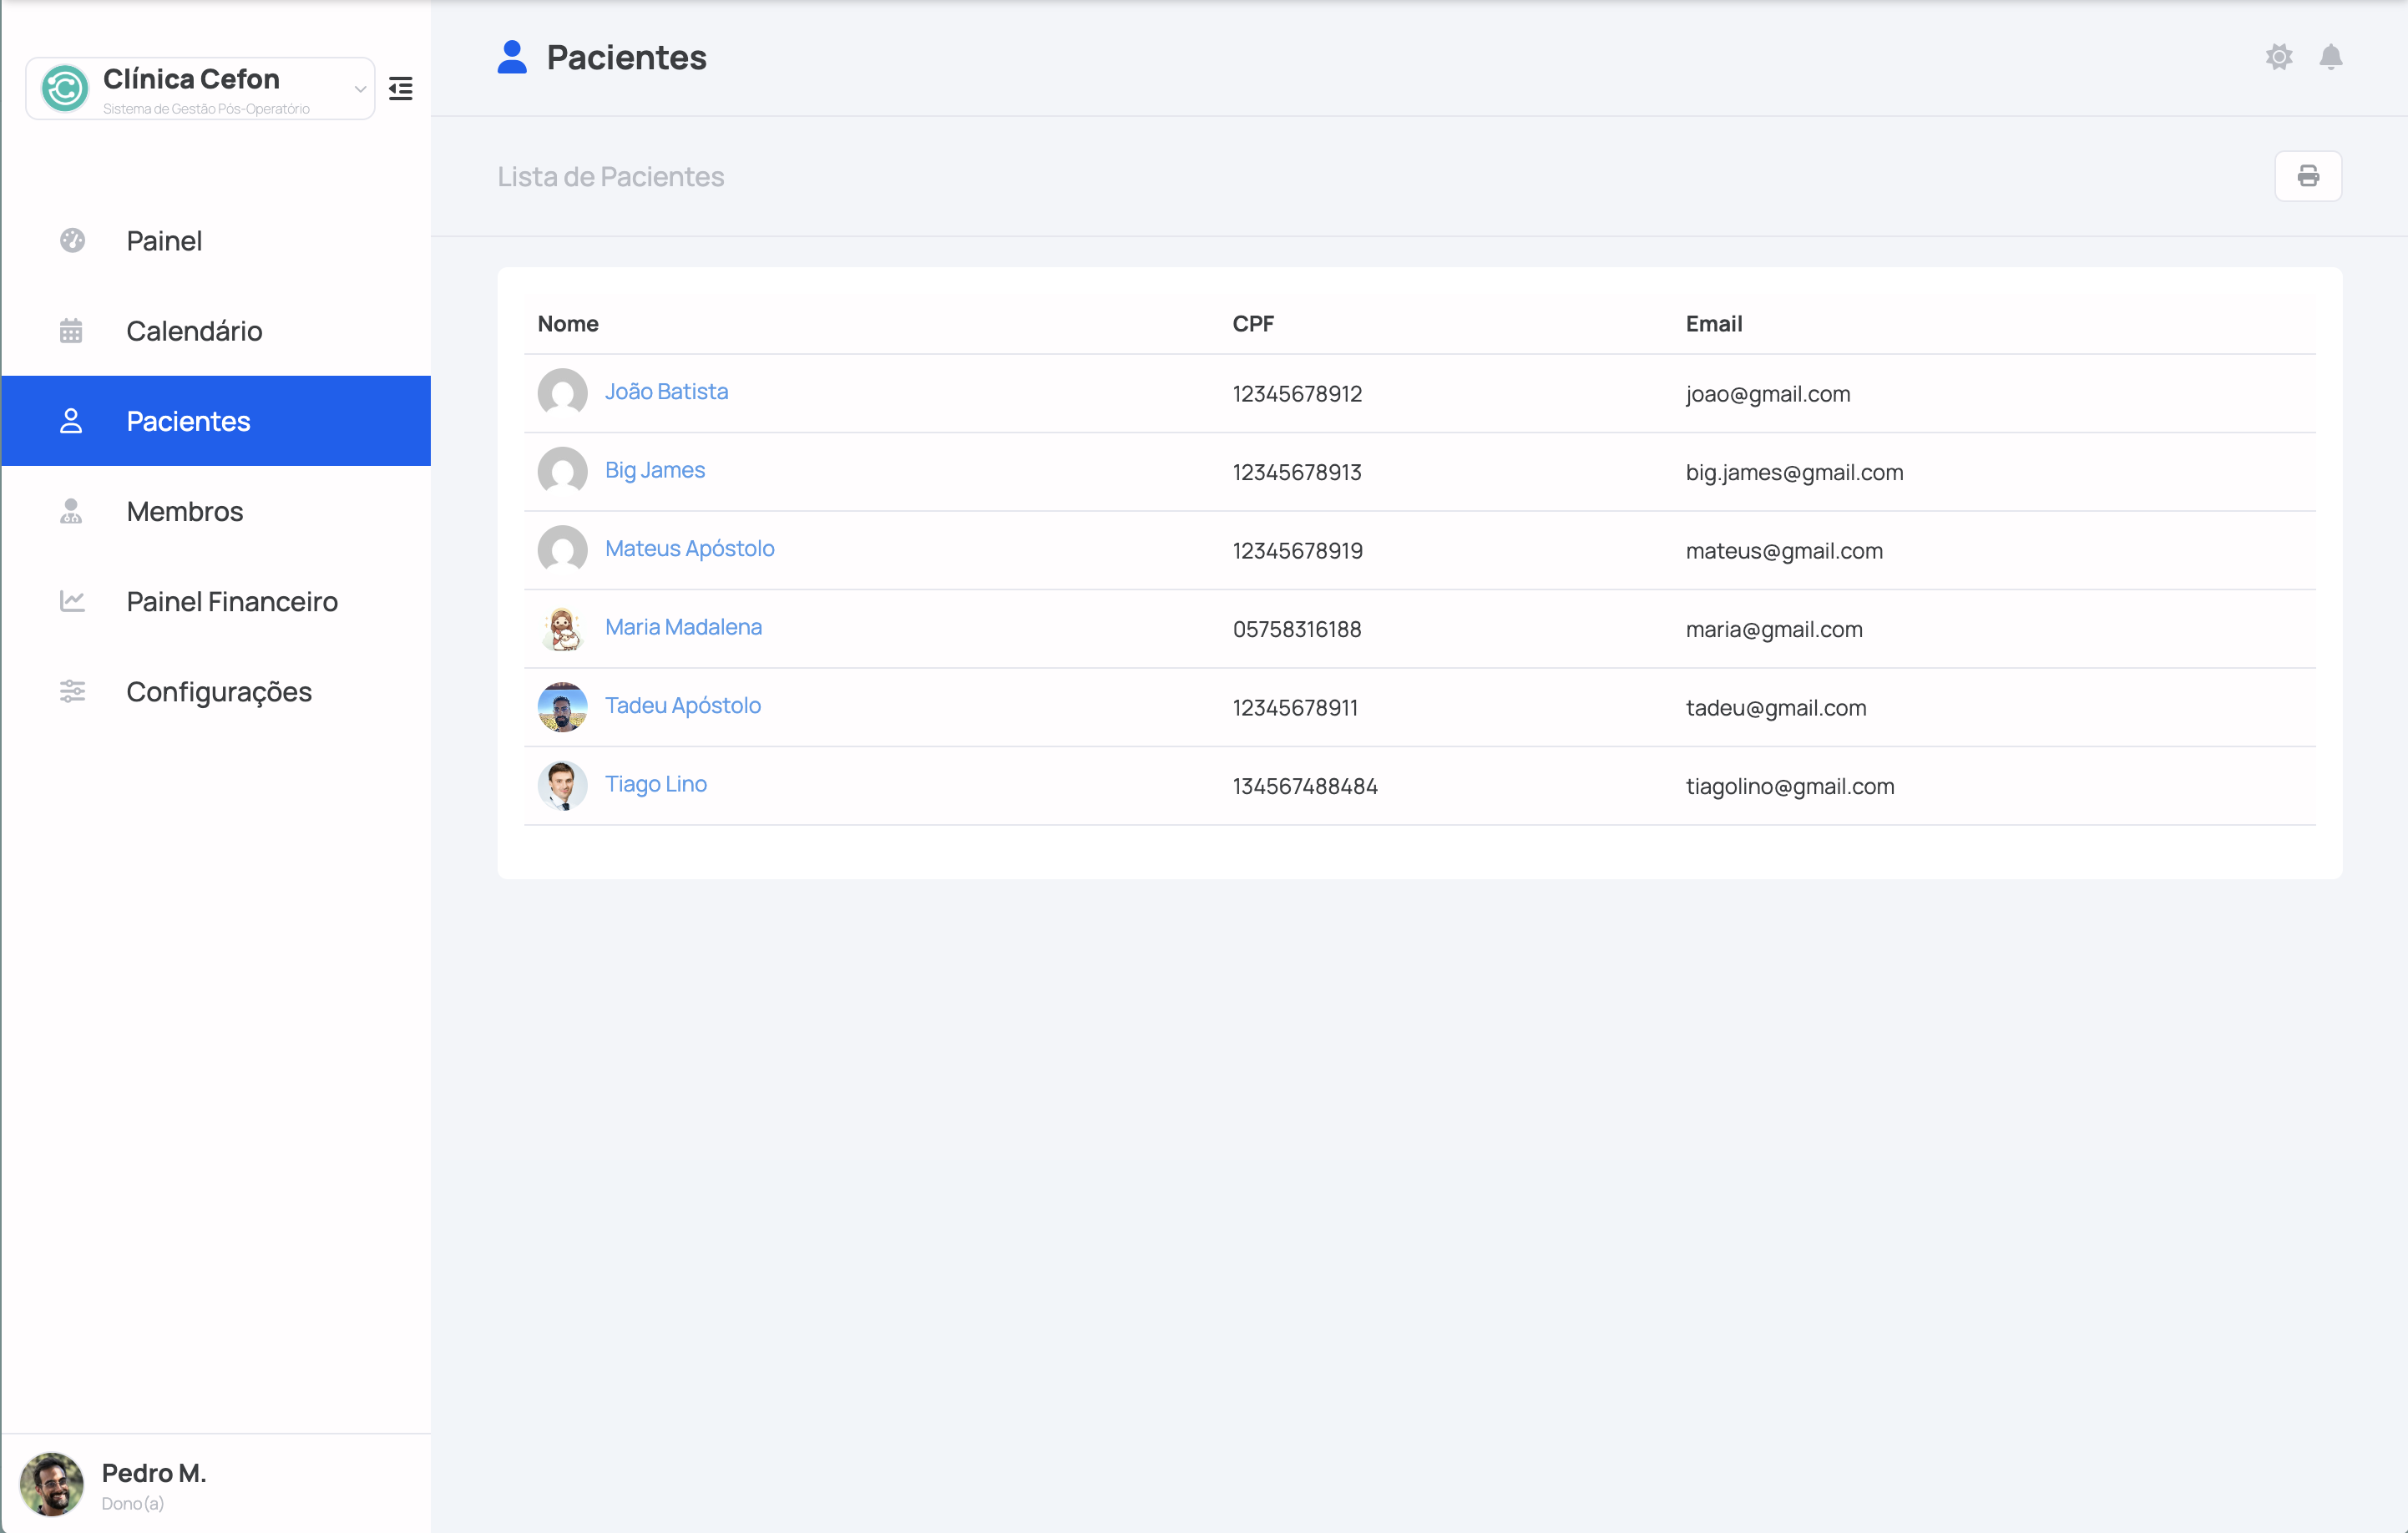Open the settings gear in the top bar
Screen dimensions: 2408x1533
pos(2280,57)
